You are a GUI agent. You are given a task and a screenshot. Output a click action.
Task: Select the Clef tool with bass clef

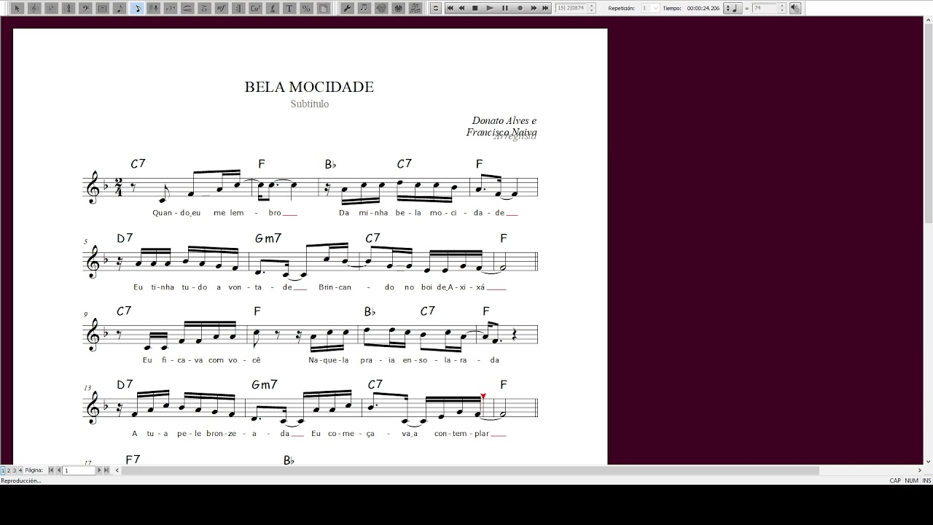tap(85, 8)
